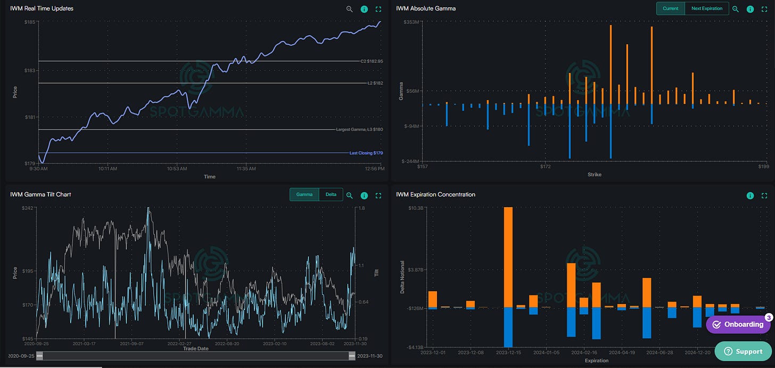The width and height of the screenshot is (775, 368).
Task: Click zoom magnifier in IWM Real Time Updates
Action: (x=350, y=9)
